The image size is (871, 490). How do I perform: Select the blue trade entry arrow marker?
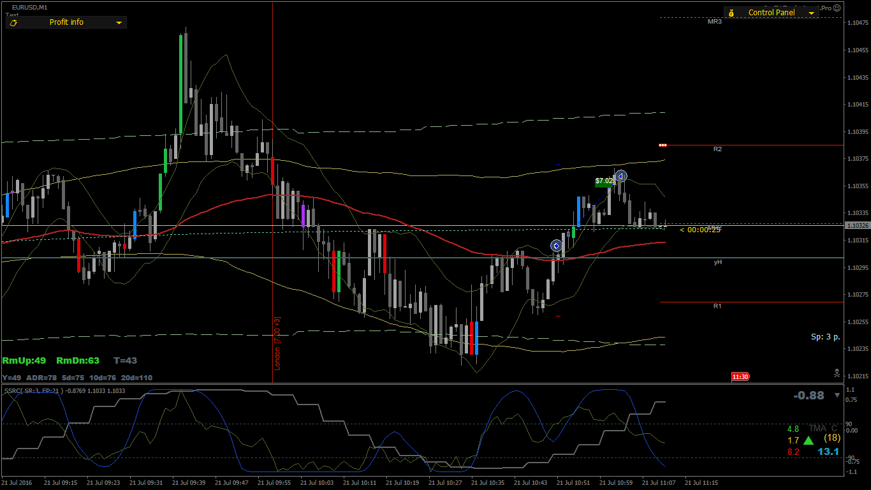tap(556, 246)
